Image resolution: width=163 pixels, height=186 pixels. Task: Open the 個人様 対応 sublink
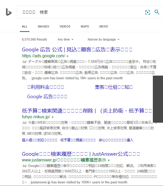[39, 140]
